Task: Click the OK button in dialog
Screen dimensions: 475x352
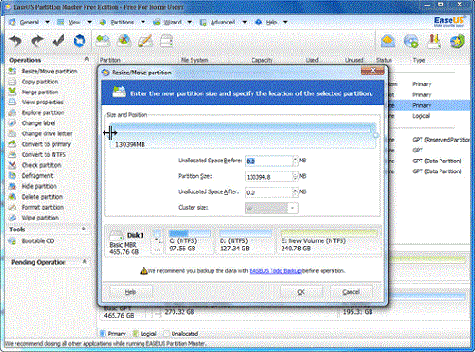Action: tap(302, 292)
